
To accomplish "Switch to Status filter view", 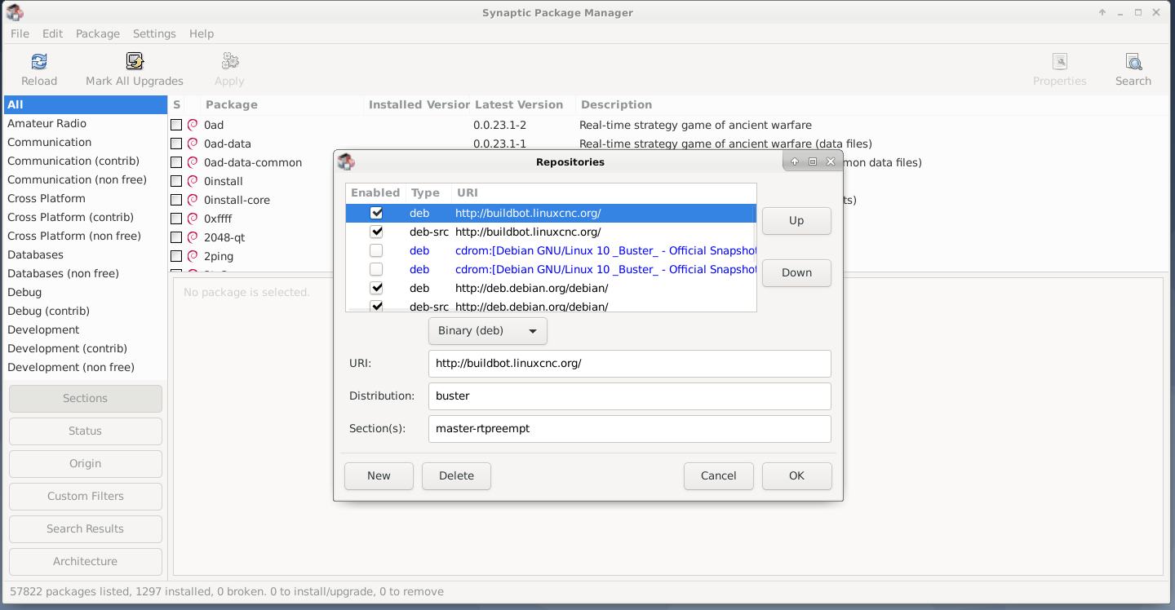I will [85, 431].
